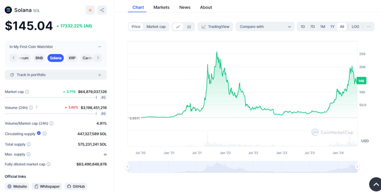381x192 pixels.
Task: Click the left handle of chart range slider
Action: pyautogui.click(x=128, y=167)
